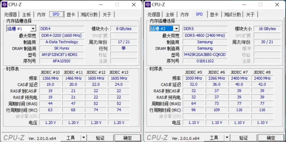Open 显卡 tab in left window
Viewport: 286px width, 142px height.
pos(71,15)
